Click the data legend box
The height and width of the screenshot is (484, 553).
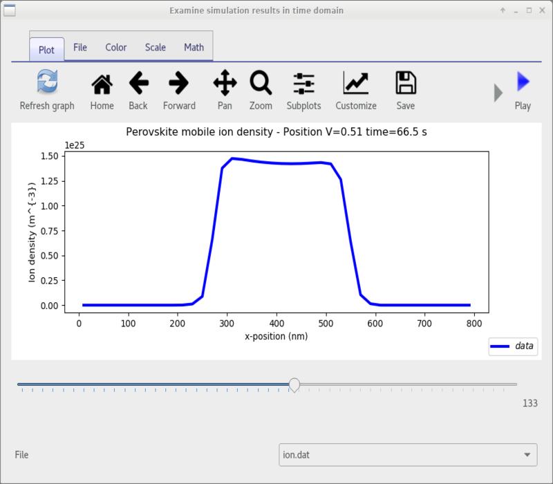pos(513,346)
